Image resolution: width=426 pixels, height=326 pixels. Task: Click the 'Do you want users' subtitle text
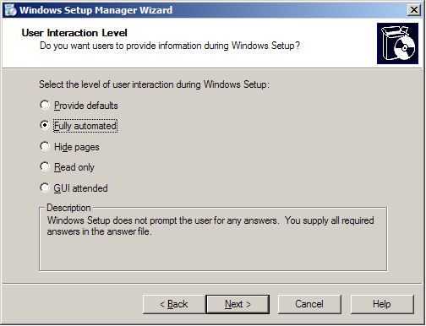coord(170,46)
